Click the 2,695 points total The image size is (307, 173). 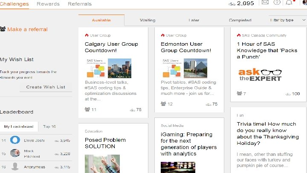[246, 3]
